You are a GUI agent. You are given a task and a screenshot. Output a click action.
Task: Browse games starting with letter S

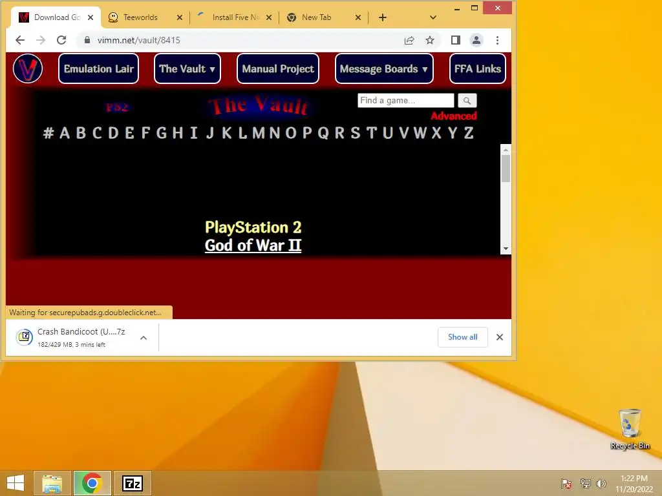(x=356, y=133)
